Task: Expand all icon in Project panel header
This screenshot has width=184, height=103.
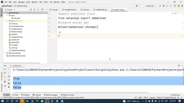Action: pos(34,9)
